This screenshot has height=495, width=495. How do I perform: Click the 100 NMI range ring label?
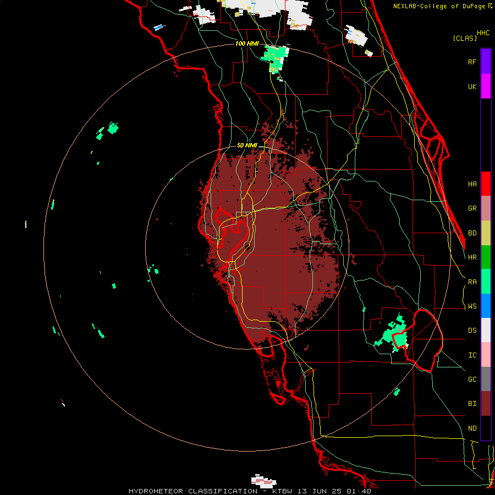tap(247, 43)
